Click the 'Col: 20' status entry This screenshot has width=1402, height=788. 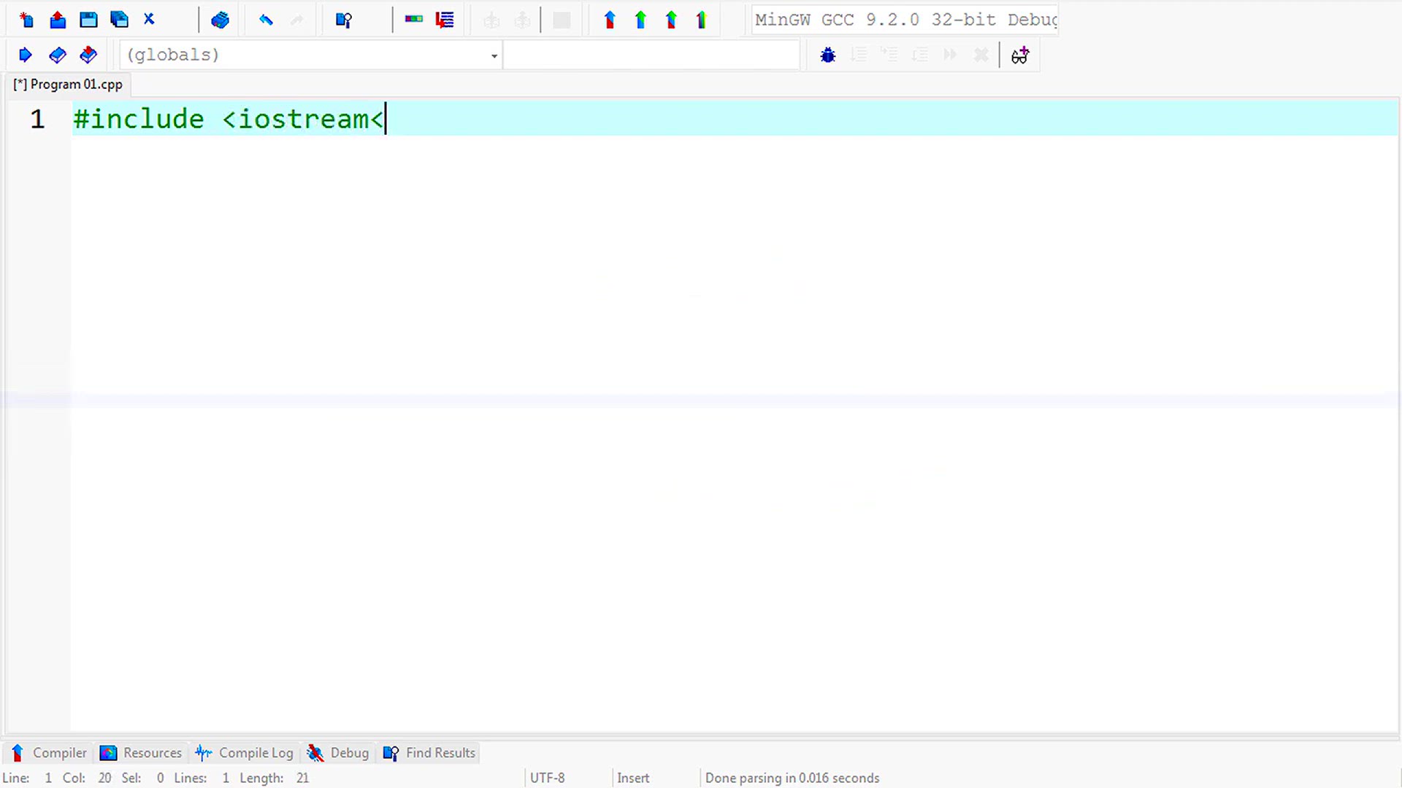(87, 778)
